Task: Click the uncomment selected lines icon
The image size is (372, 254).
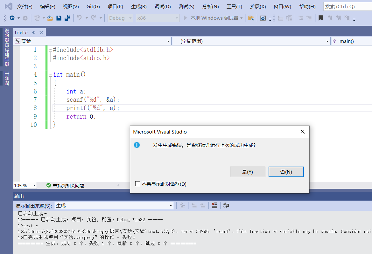Action: click(309, 18)
